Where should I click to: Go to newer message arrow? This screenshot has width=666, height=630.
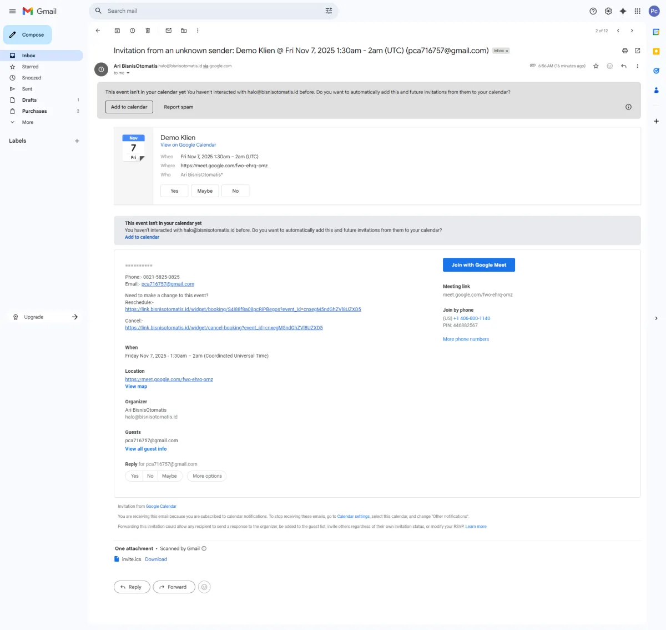click(618, 31)
